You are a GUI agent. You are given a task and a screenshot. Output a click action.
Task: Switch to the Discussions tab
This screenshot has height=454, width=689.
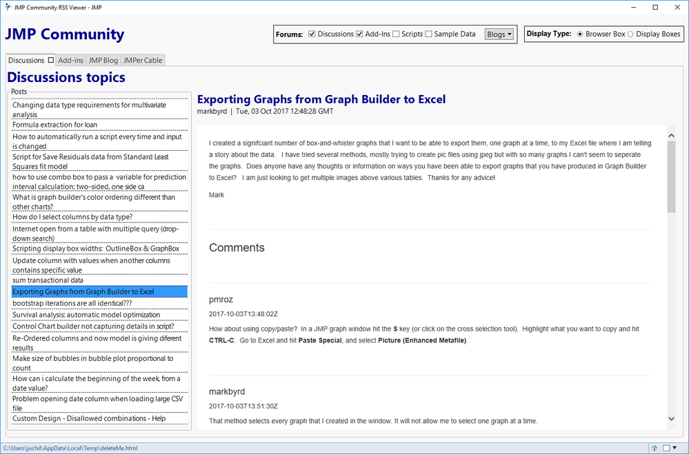pos(26,60)
